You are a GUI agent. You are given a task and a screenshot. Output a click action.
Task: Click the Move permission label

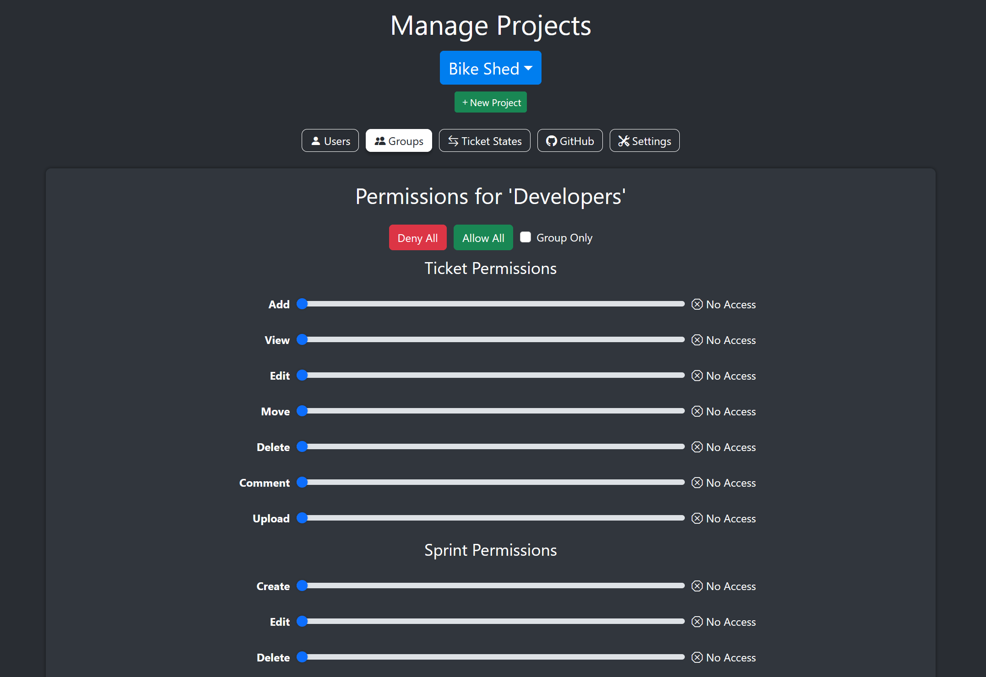pos(276,412)
